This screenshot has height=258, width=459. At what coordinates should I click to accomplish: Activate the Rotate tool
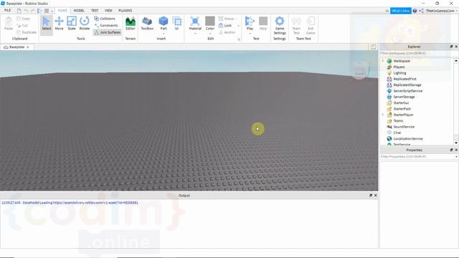[85, 24]
